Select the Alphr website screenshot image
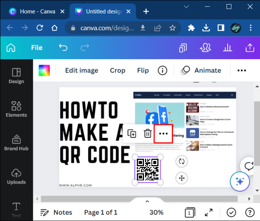This screenshot has width=260, height=221. point(185,121)
